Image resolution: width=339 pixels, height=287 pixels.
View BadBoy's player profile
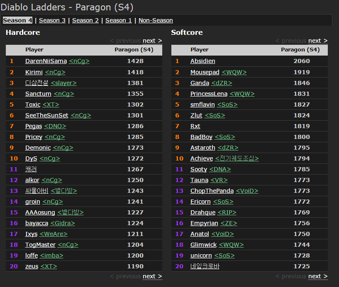(x=202, y=137)
